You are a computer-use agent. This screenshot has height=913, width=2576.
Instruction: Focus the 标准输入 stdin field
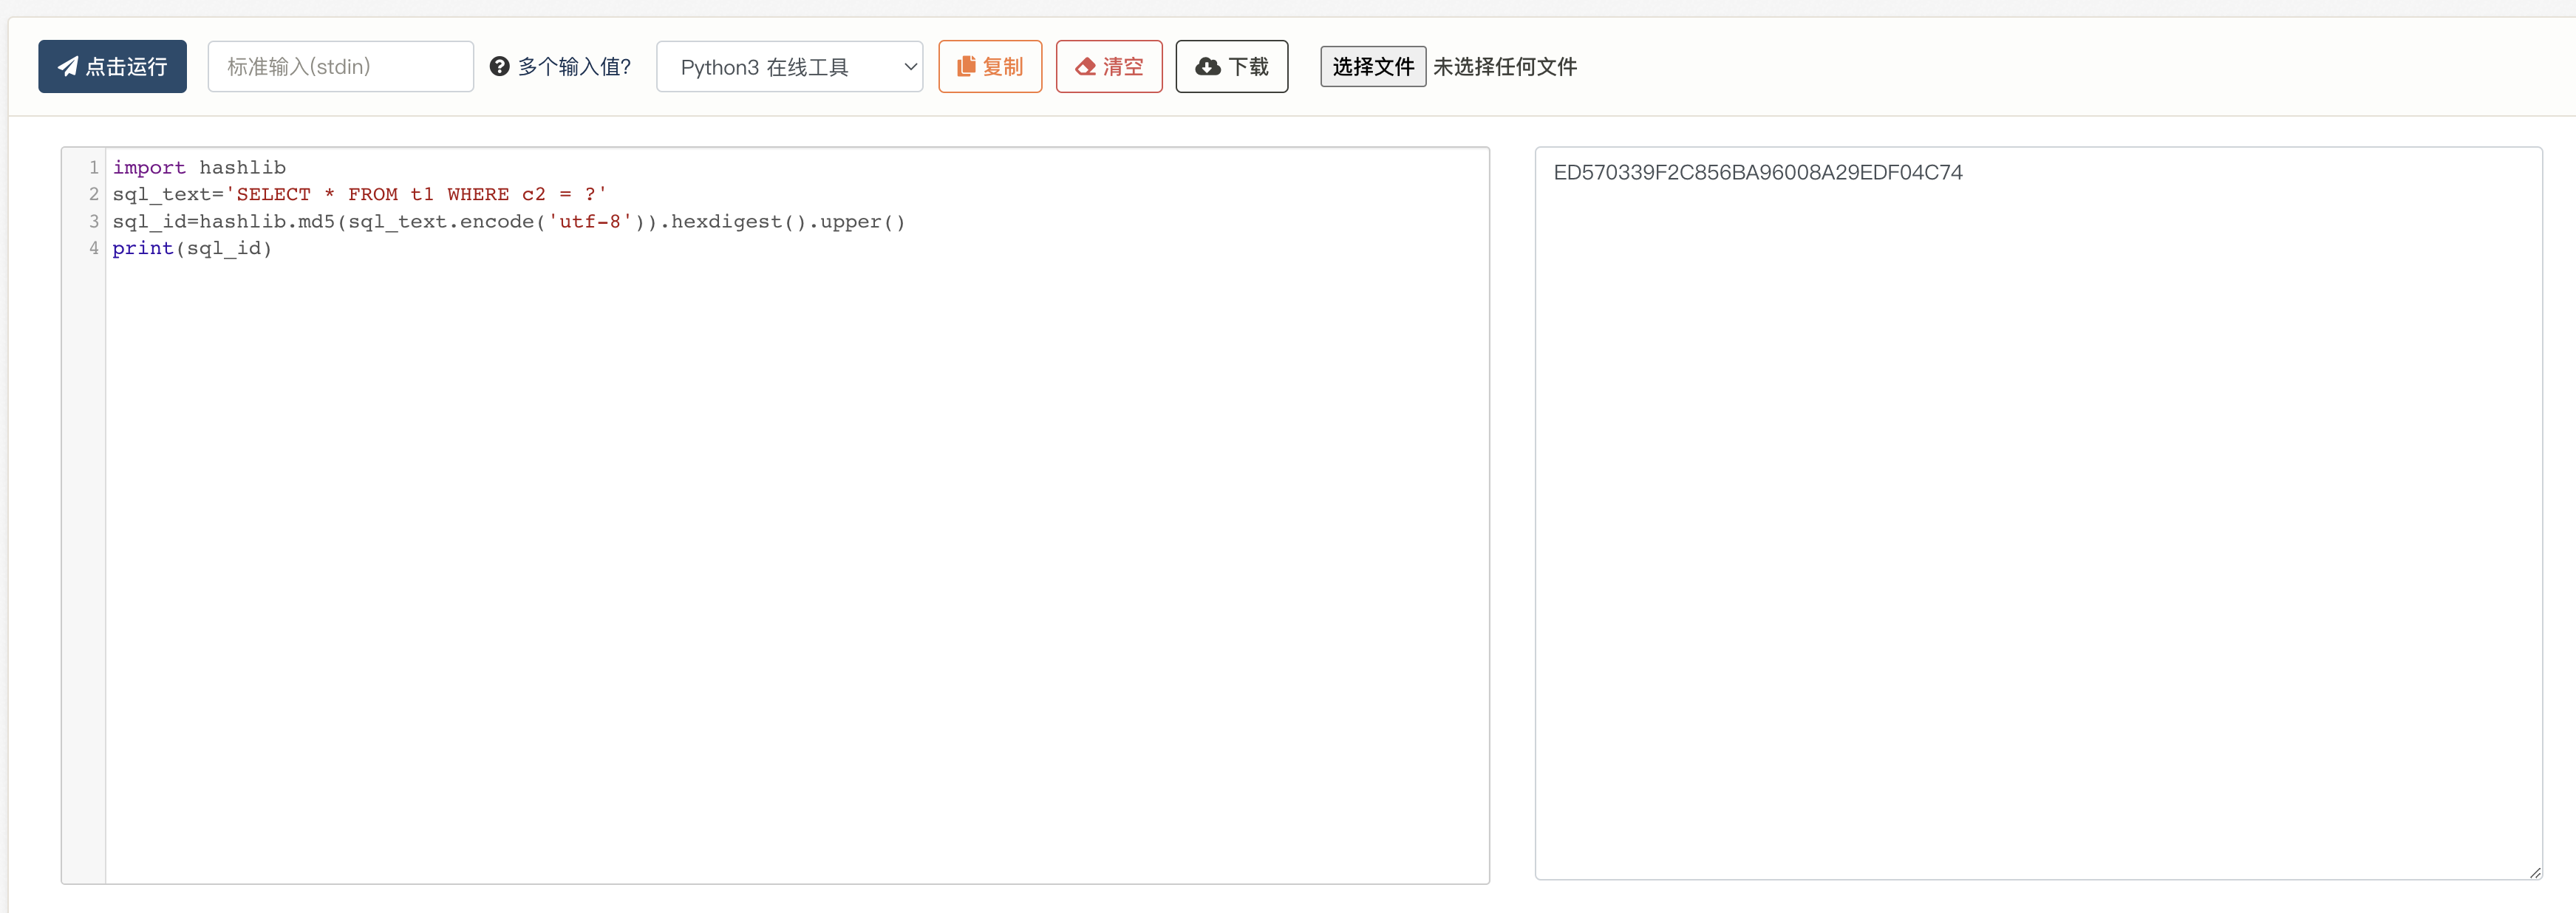click(x=340, y=65)
